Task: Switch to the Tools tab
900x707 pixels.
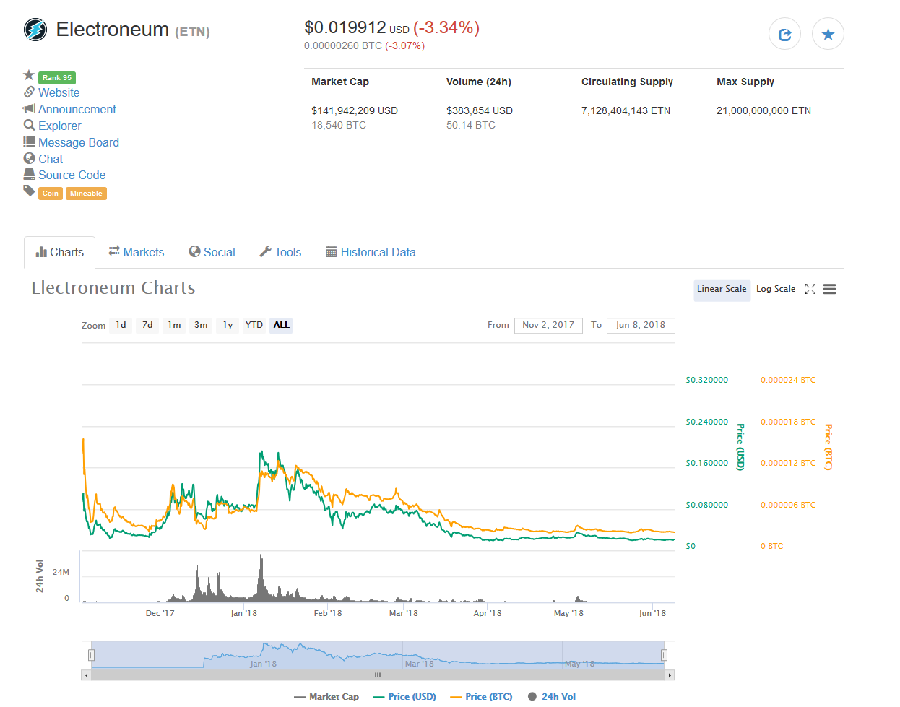Action: point(280,252)
